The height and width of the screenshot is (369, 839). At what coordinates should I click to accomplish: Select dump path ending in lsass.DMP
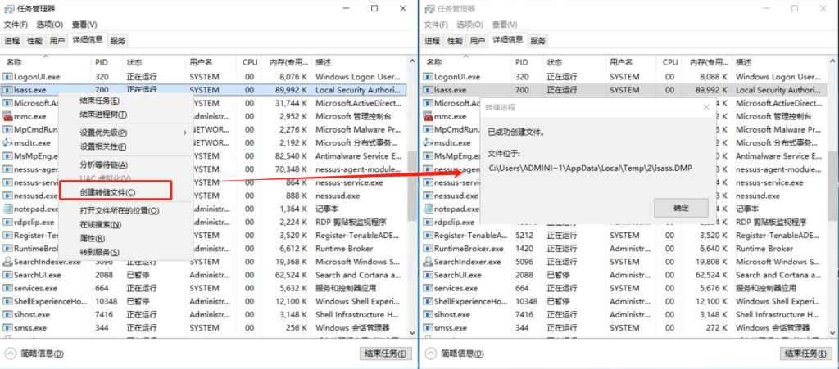(591, 169)
